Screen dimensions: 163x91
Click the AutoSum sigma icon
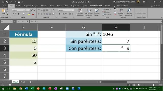coord(115,9)
